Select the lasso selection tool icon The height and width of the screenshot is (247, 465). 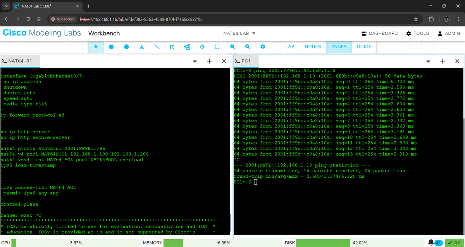tap(172, 47)
